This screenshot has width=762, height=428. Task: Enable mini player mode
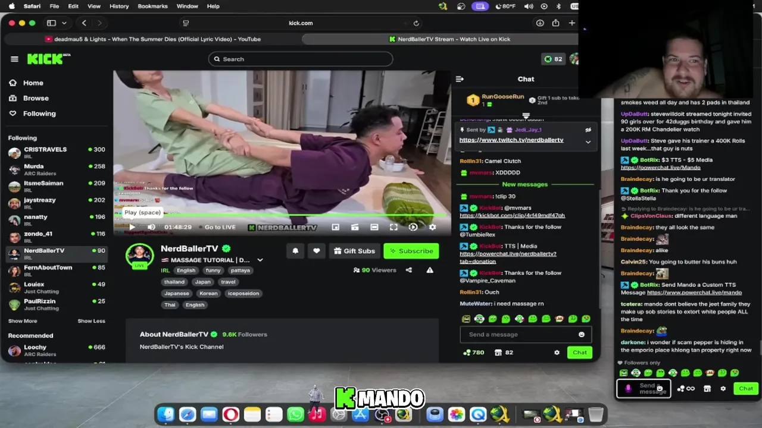(336, 227)
